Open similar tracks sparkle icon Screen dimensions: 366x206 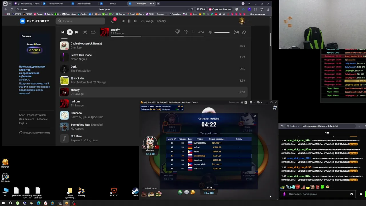tap(186, 32)
